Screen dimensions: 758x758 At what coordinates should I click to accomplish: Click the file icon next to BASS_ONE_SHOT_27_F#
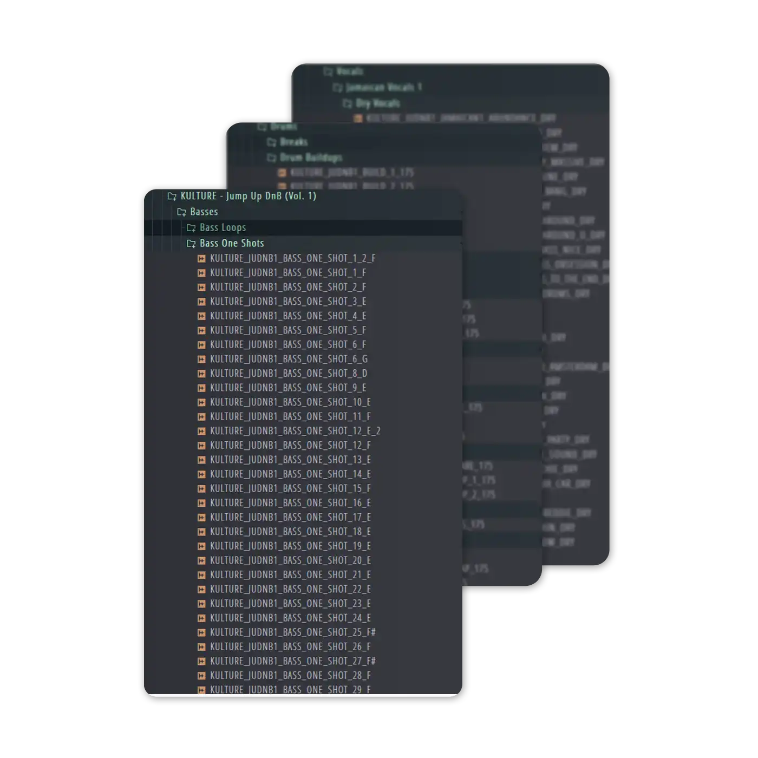(201, 662)
